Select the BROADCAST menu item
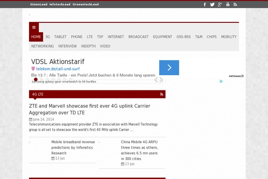Viewport: 268px width, 179px height. coord(138,37)
